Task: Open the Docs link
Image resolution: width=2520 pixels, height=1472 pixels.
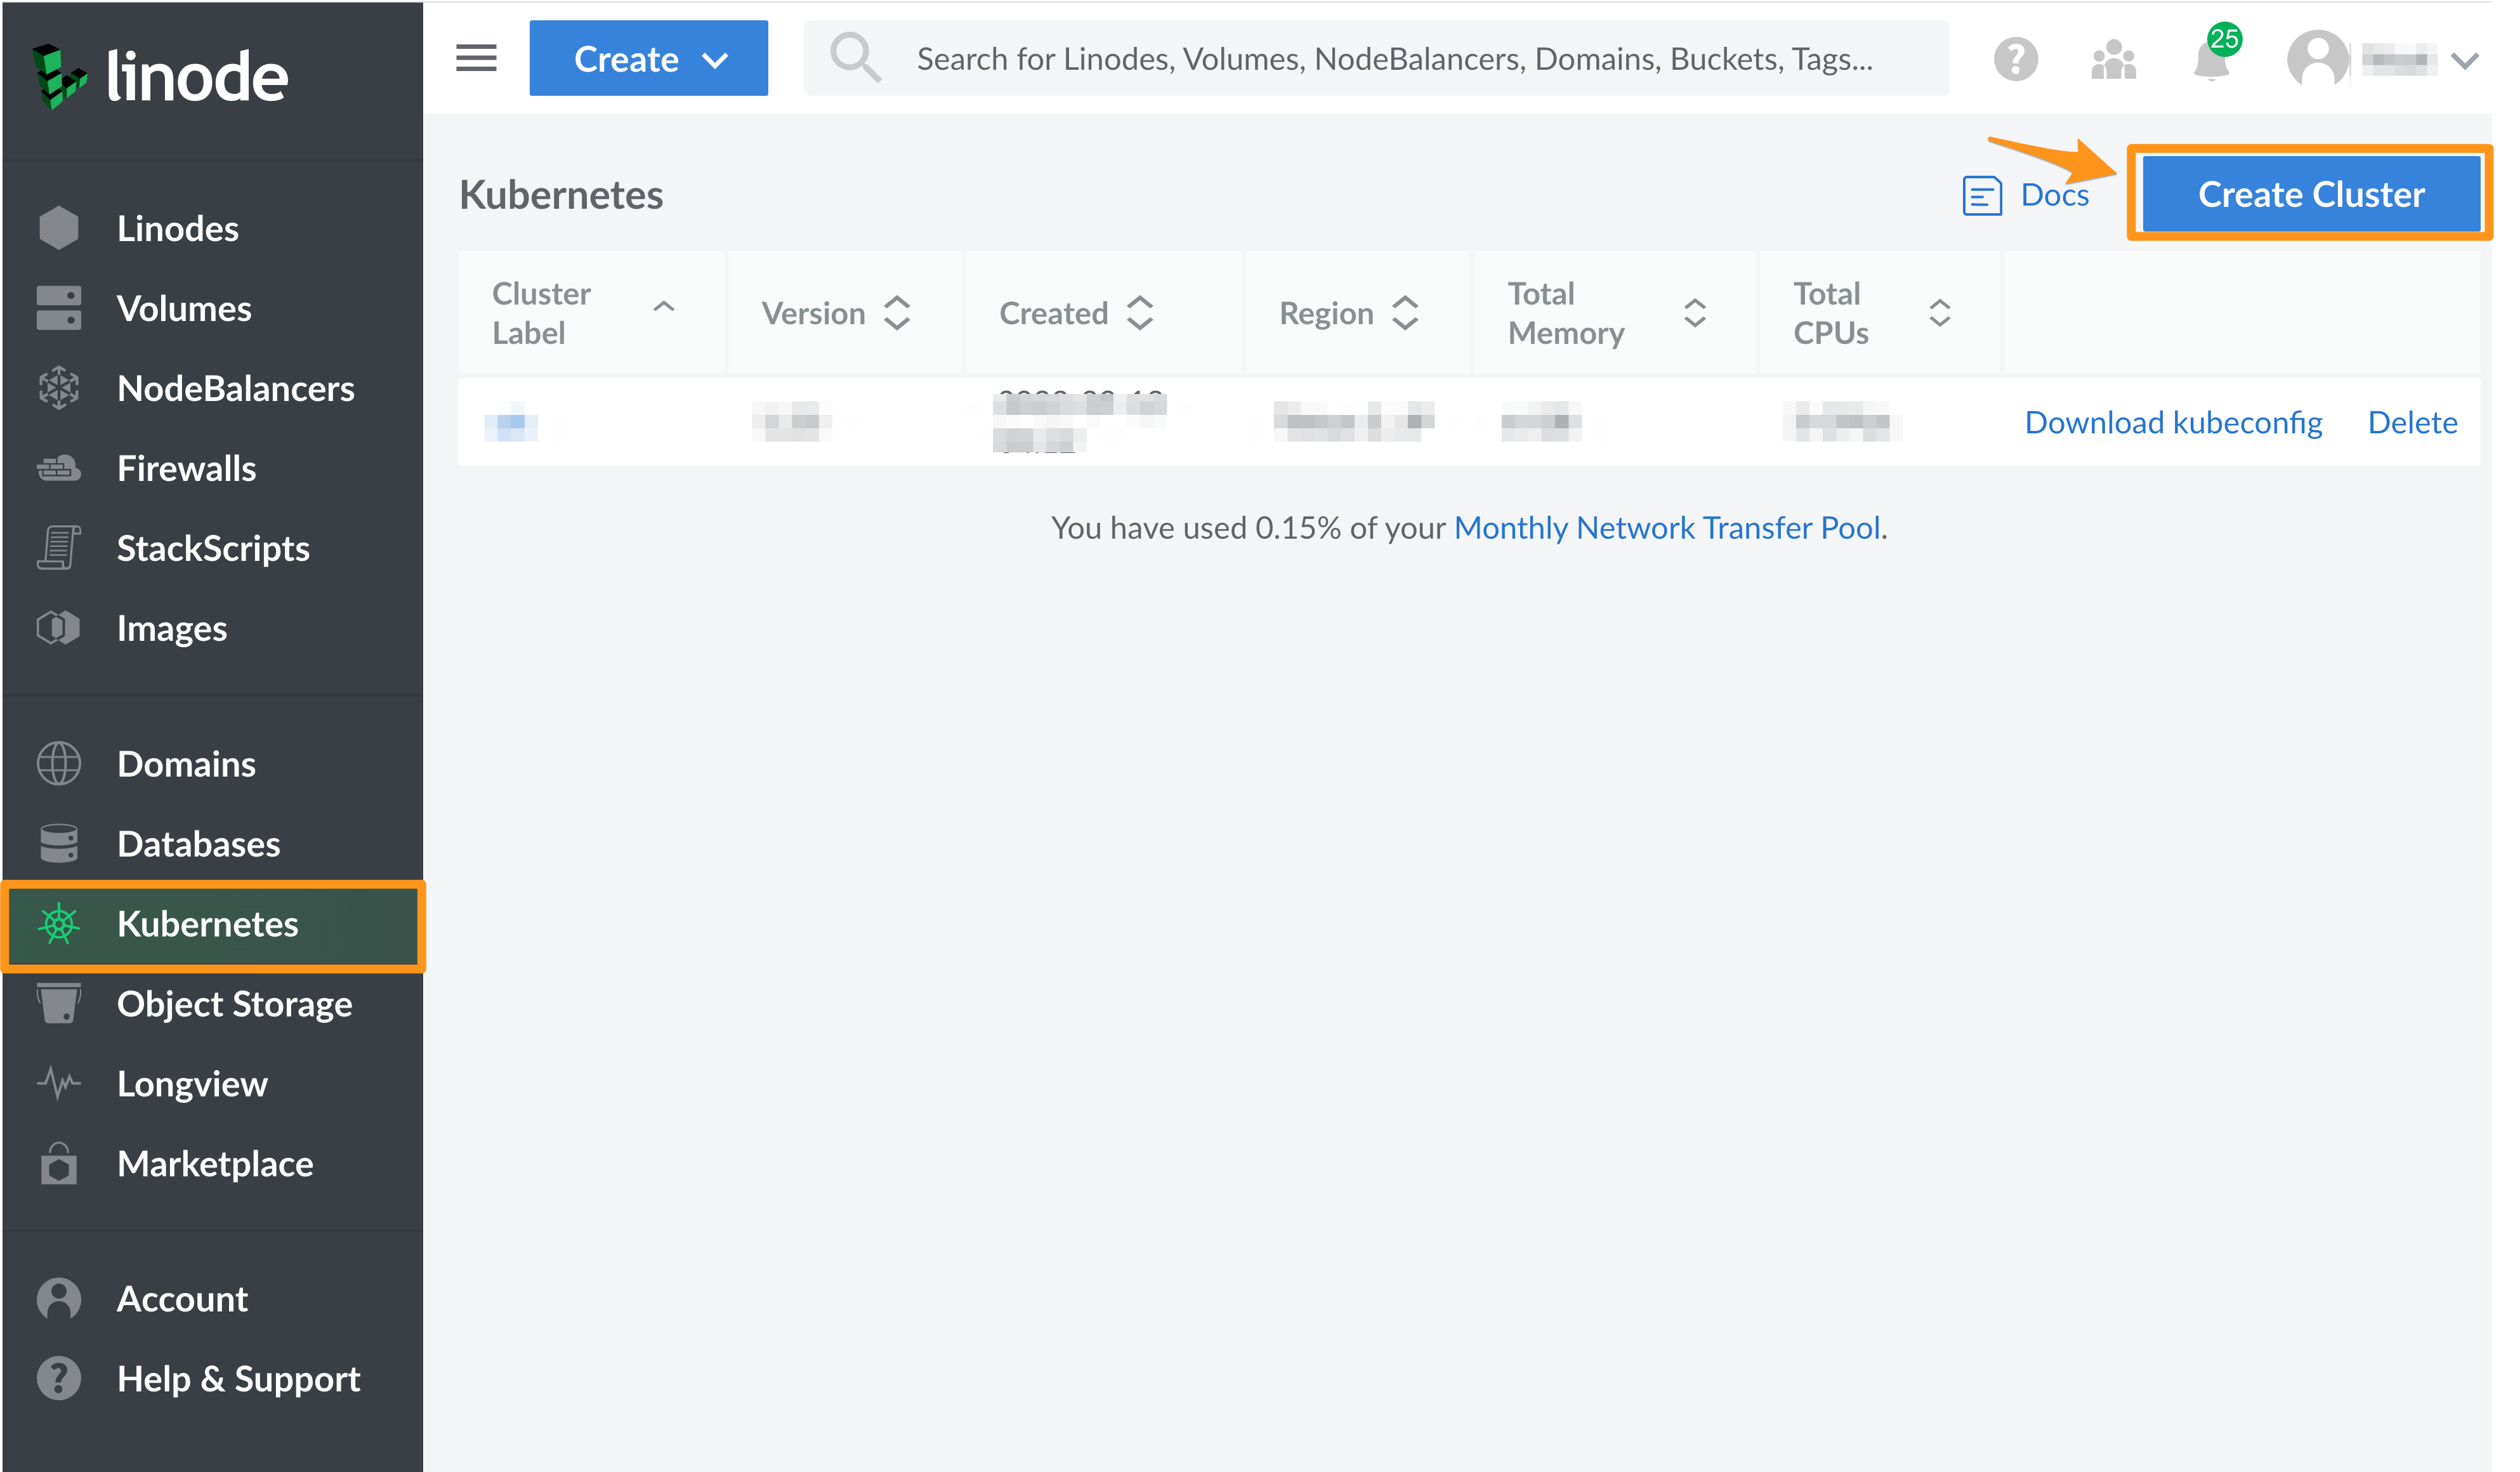Action: tap(2054, 195)
